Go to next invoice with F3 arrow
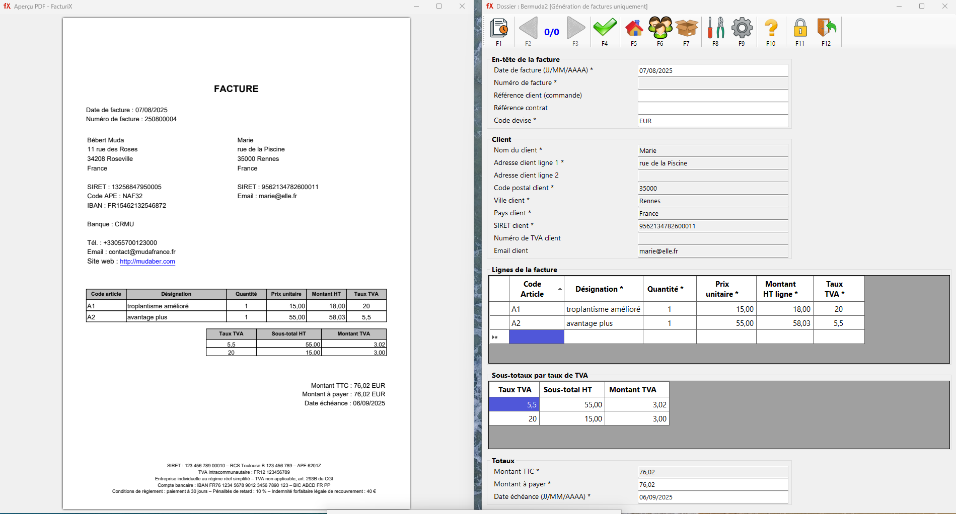The height and width of the screenshot is (514, 956). pyautogui.click(x=575, y=29)
